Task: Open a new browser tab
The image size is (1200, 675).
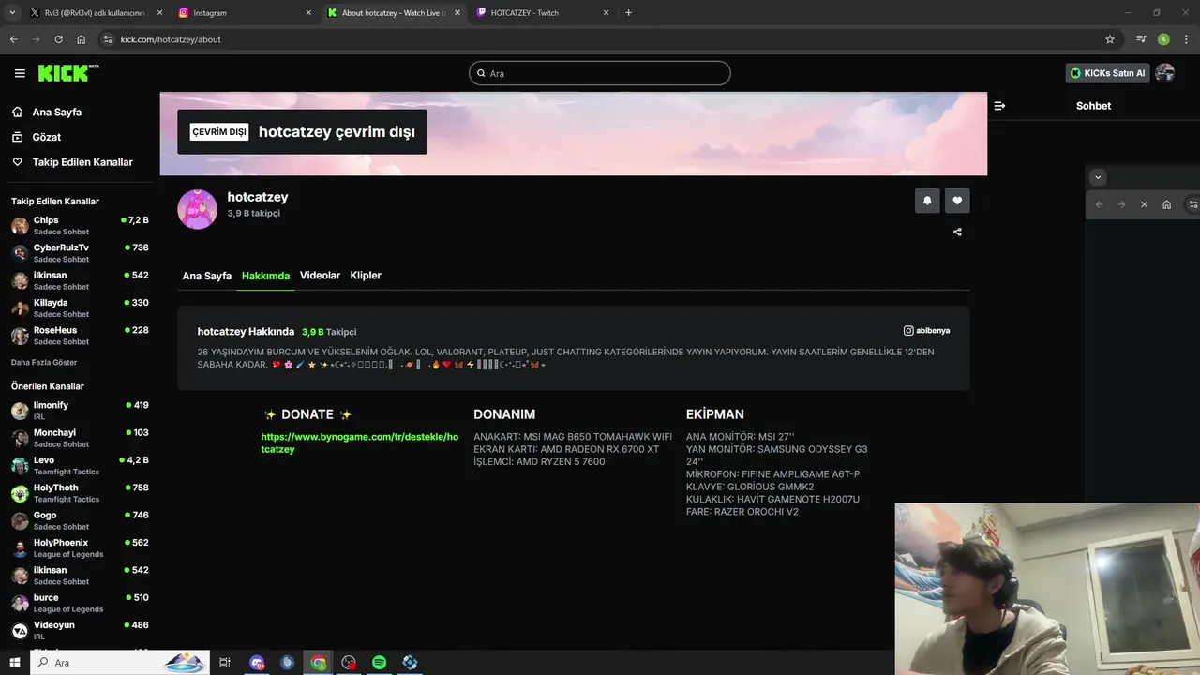Action: [x=628, y=13]
